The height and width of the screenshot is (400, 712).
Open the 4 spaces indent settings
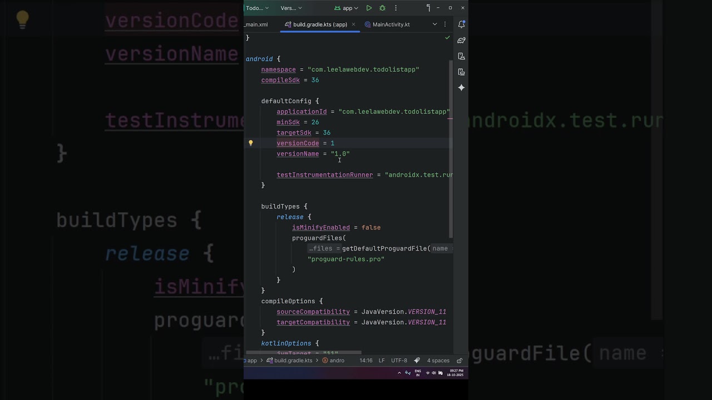(438, 361)
